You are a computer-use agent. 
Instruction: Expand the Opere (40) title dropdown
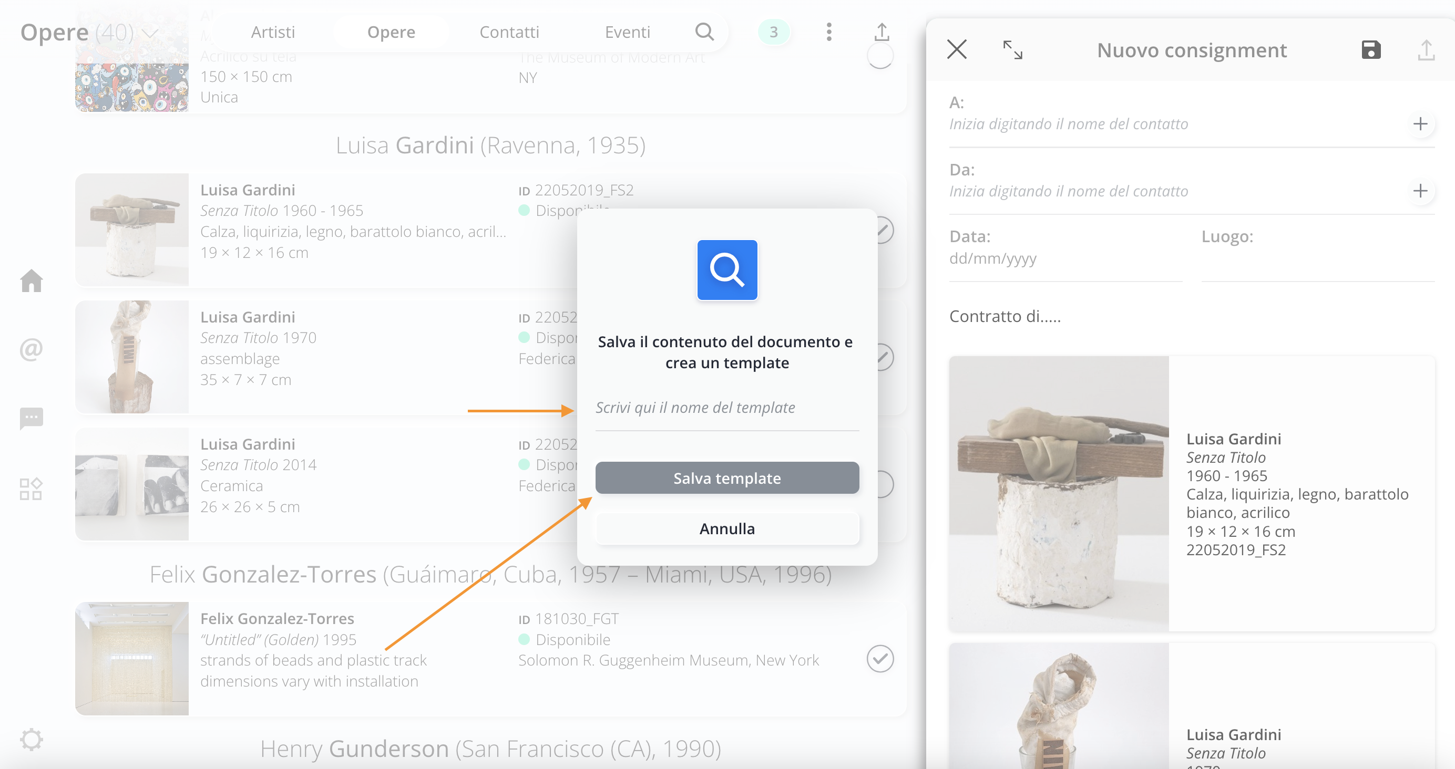(x=150, y=33)
